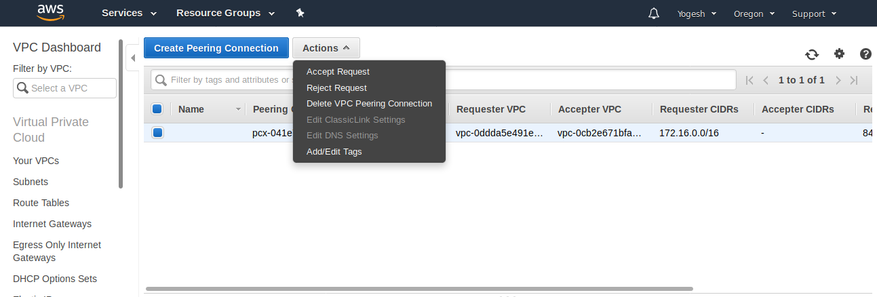
Task: Click the AWS logo home icon
Action: pyautogui.click(x=50, y=13)
